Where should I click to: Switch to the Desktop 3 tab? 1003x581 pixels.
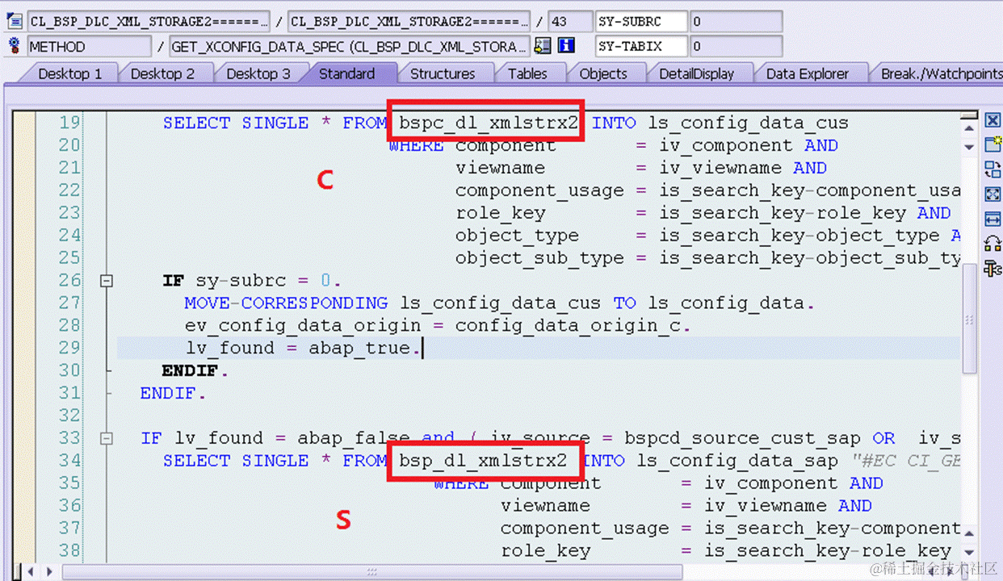coord(258,73)
